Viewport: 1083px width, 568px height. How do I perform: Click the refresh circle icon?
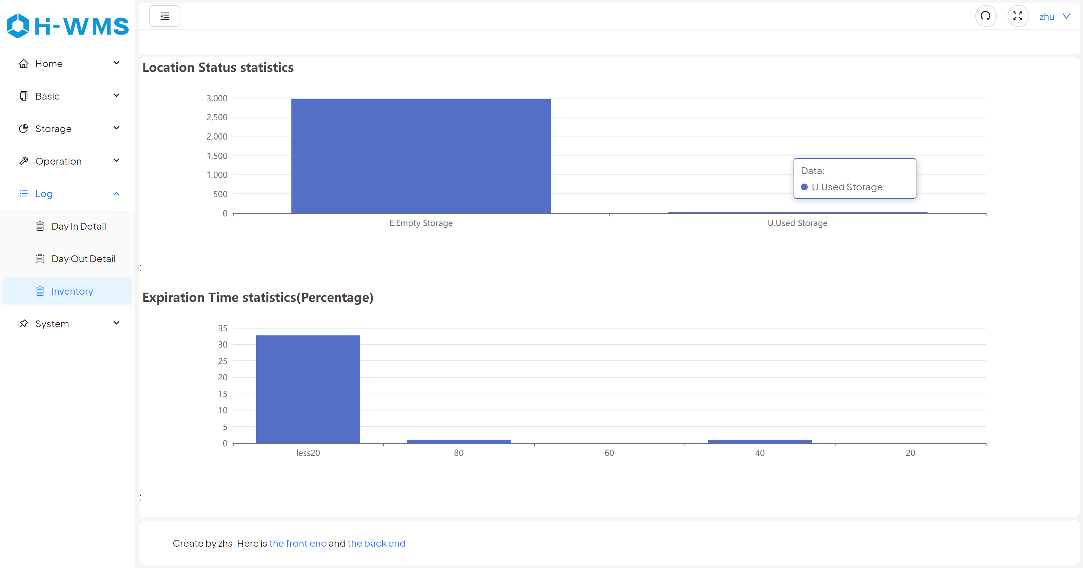[985, 16]
